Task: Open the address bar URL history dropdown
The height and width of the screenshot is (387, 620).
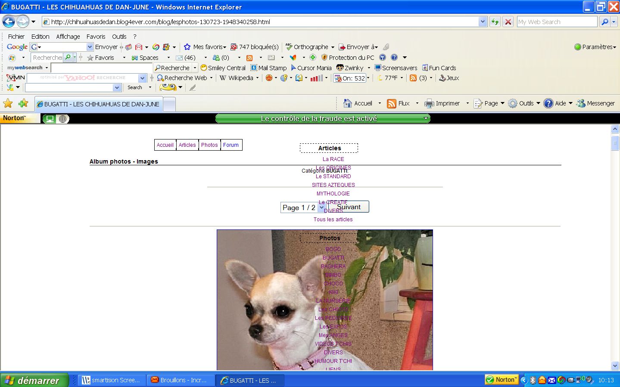Action: [483, 22]
